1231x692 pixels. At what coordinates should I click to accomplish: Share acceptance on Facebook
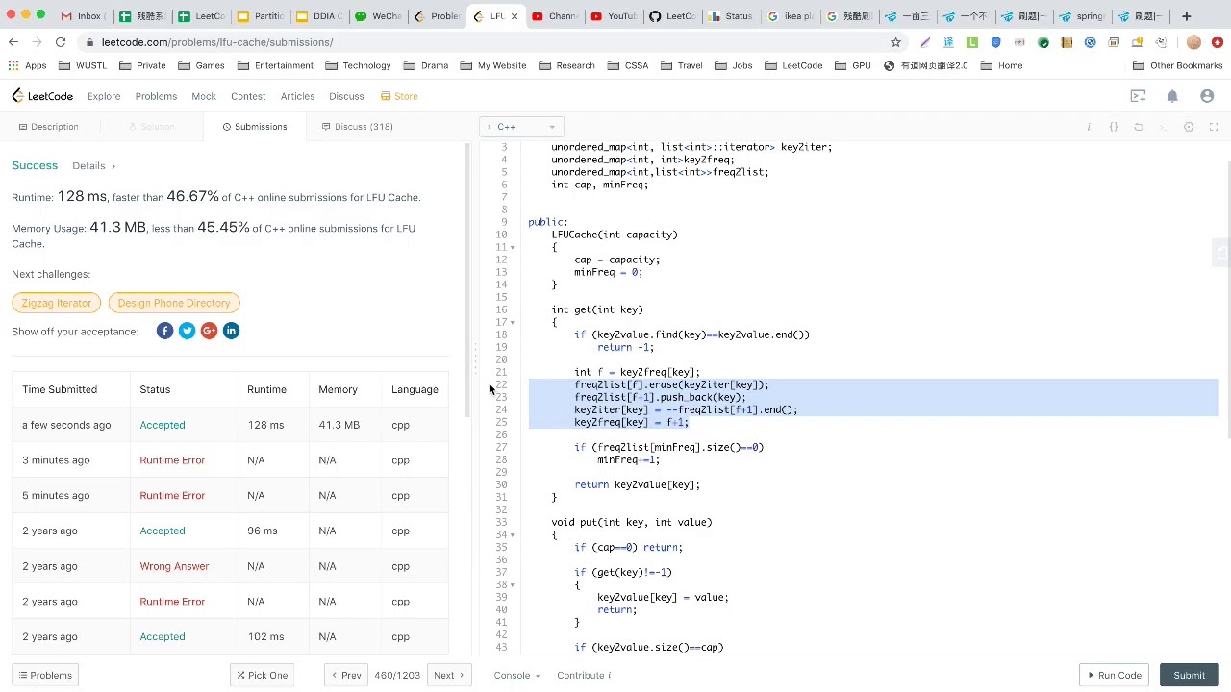[164, 331]
